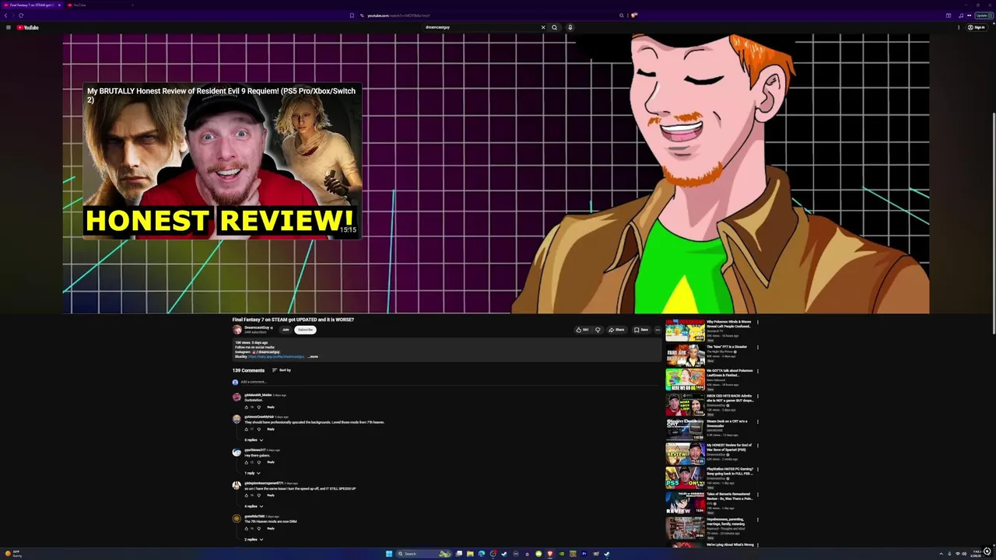Open the YouTube hamburger guide menu
Image resolution: width=996 pixels, height=560 pixels.
8,27
